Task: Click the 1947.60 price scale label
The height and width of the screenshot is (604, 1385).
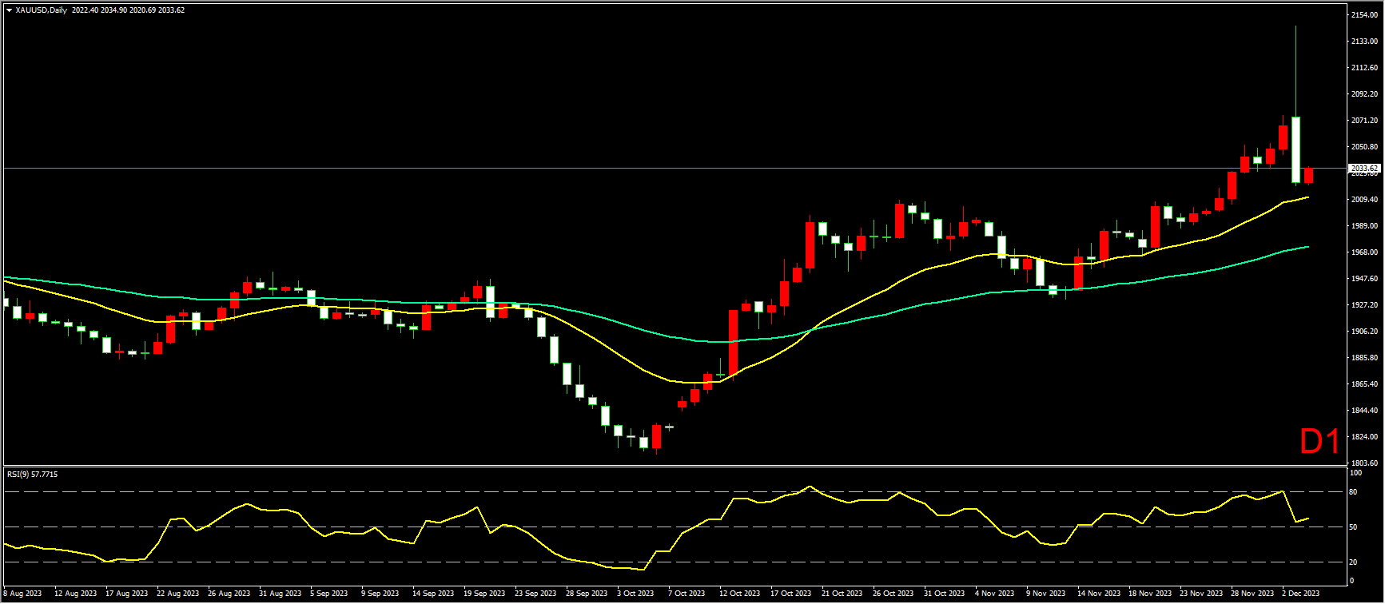Action: pyautogui.click(x=1363, y=279)
